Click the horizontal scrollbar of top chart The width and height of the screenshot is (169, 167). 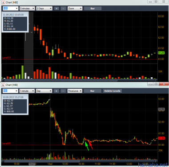coord(80,80)
